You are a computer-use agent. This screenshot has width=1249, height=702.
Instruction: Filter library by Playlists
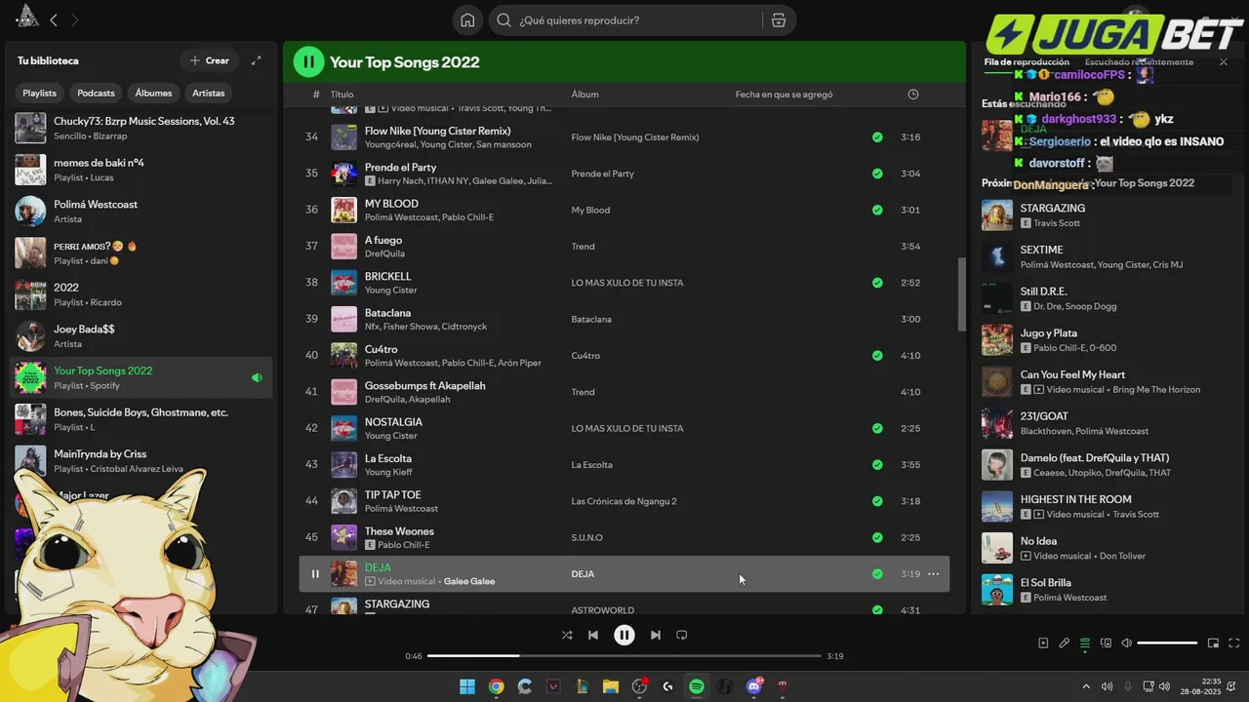click(40, 93)
